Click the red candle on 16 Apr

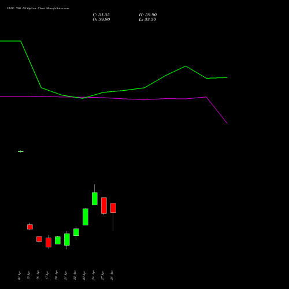pos(39,239)
